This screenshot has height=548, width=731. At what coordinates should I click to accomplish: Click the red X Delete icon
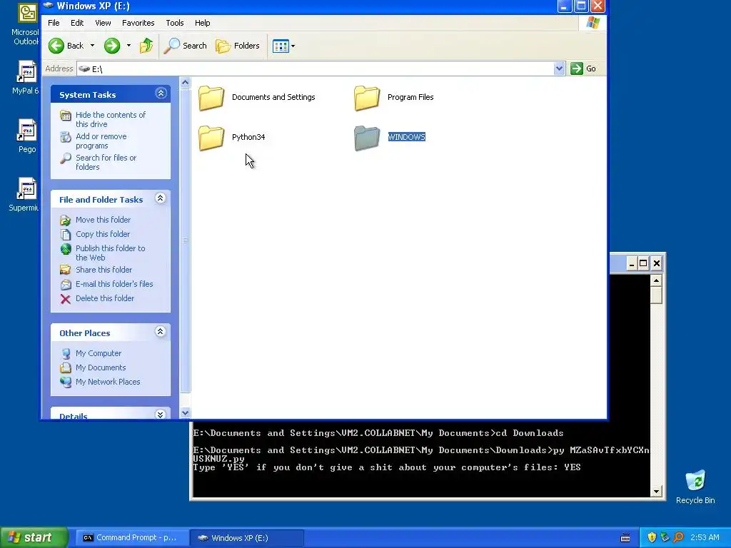[x=66, y=299]
